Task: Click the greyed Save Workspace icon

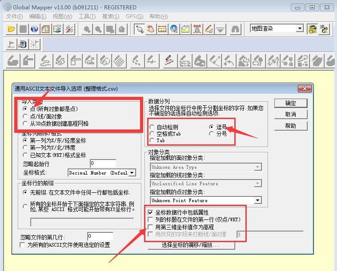Action: pyautogui.click(x=23, y=29)
